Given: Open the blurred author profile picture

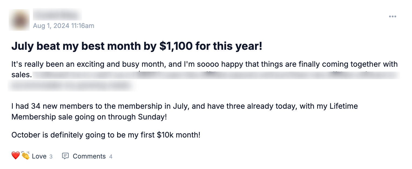Looking at the screenshot, I should click(x=19, y=20).
